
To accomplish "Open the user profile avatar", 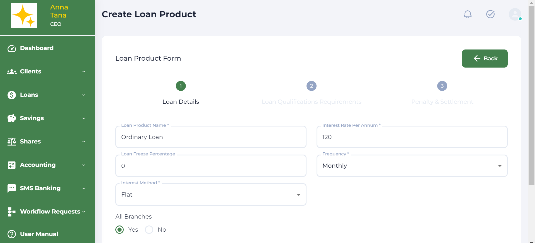I will pyautogui.click(x=515, y=14).
